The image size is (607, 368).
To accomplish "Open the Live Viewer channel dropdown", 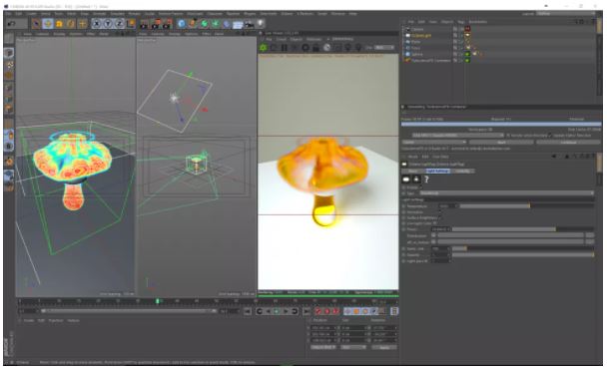I will coord(384,48).
